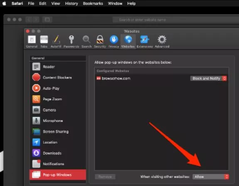239x186 pixels.
Task: Select the Websites preferences pane
Action: (x=128, y=42)
